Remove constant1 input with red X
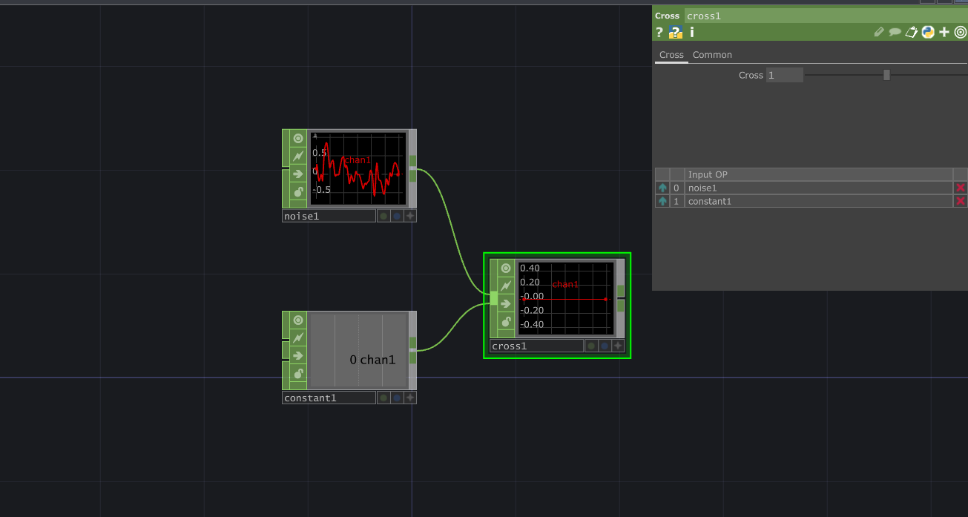This screenshot has height=517, width=968. (961, 202)
